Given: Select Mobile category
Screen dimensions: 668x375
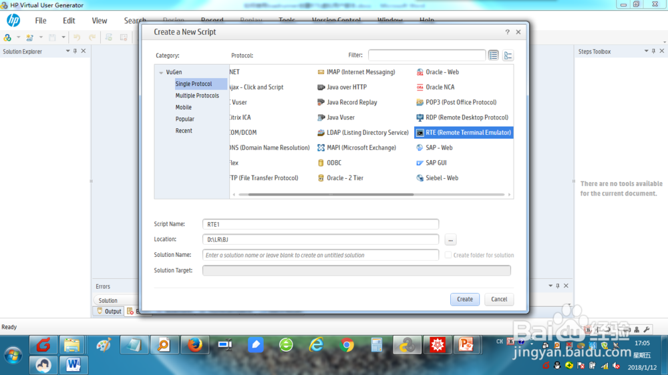Looking at the screenshot, I should tap(183, 107).
